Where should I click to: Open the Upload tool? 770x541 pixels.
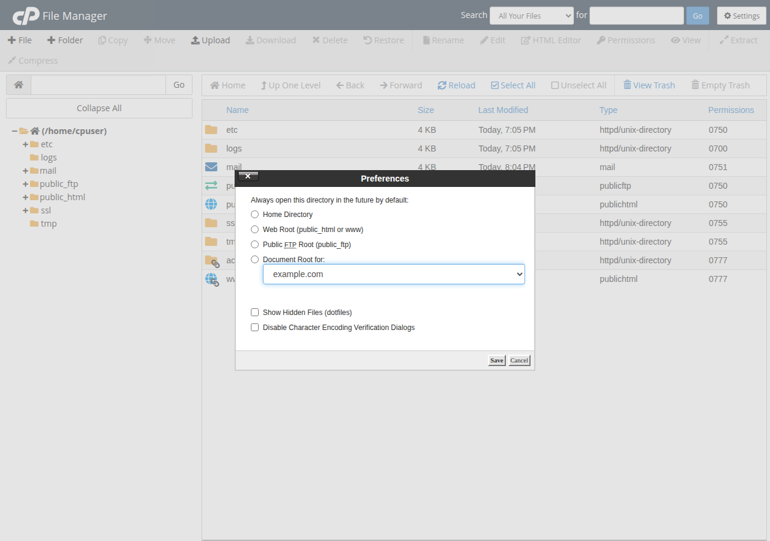click(211, 40)
